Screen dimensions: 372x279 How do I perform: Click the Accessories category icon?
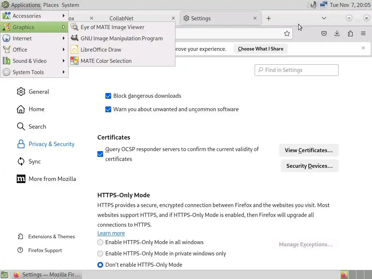(7, 16)
